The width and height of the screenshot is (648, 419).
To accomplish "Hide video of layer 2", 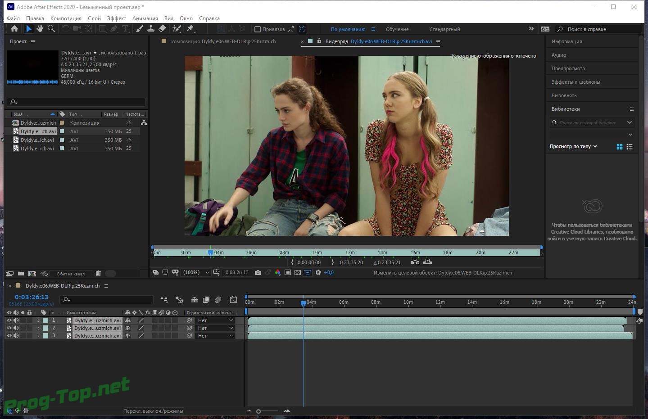I will [x=9, y=328].
